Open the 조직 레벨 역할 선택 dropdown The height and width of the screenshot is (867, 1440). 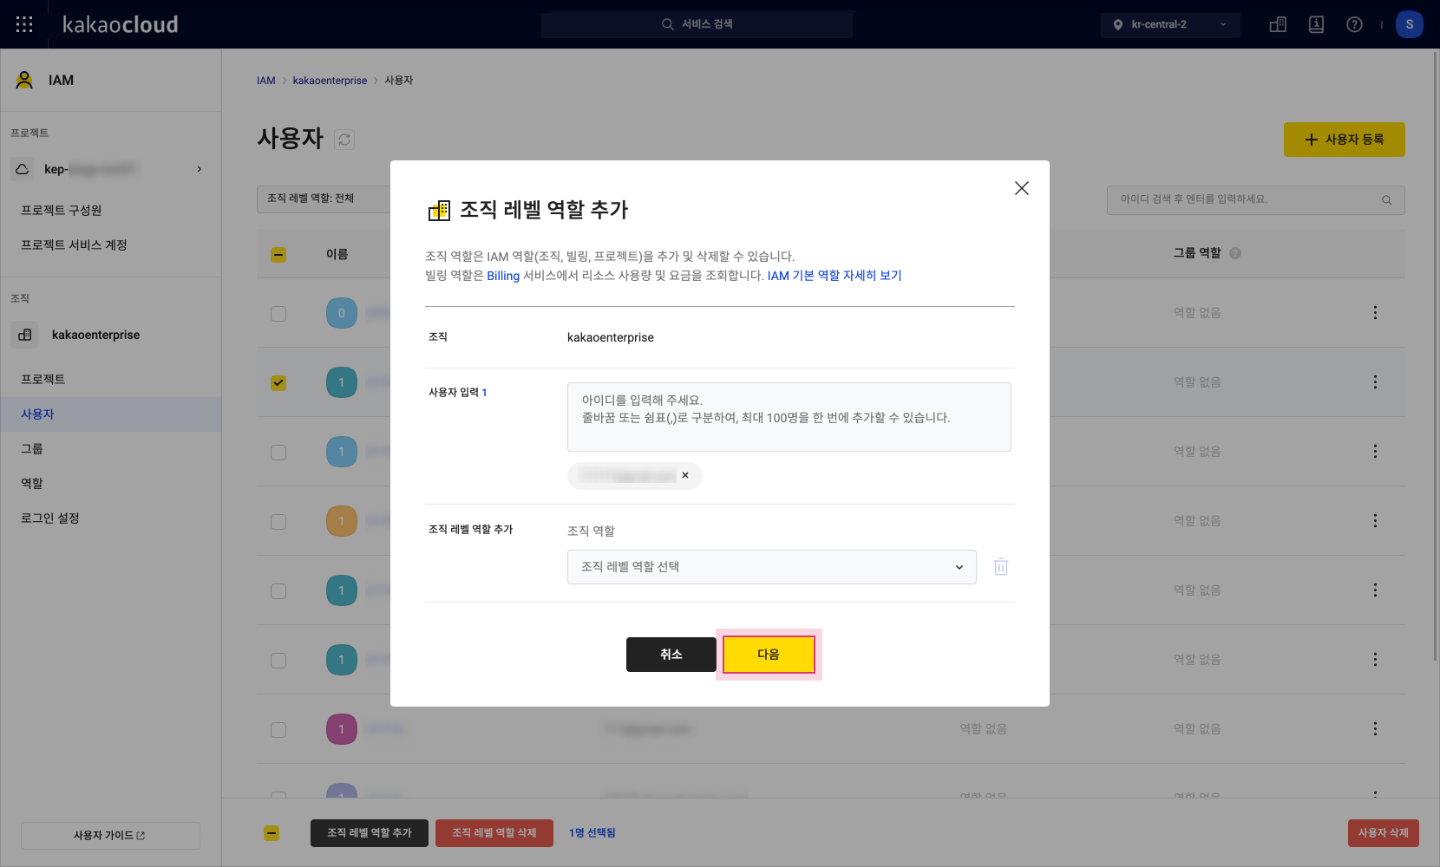[772, 567]
